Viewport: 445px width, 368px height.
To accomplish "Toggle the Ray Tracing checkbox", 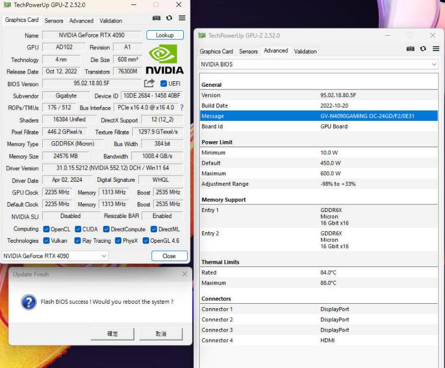I will click(x=77, y=241).
